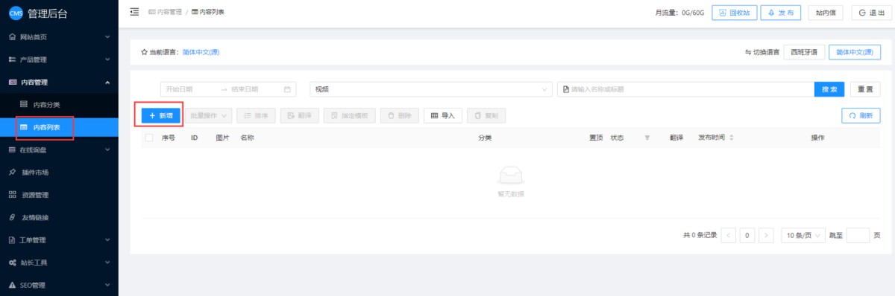895x296 pixels.
Task: Click the 复制 copy button
Action: tap(486, 115)
